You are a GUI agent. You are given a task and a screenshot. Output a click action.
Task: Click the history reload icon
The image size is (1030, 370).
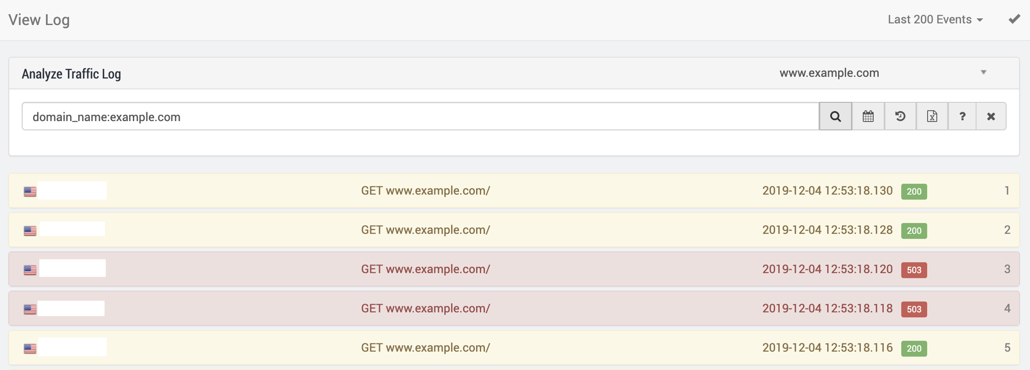900,117
